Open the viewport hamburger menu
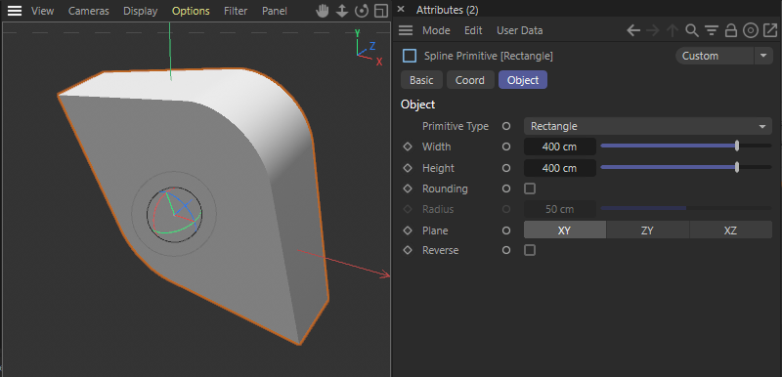 coord(15,11)
